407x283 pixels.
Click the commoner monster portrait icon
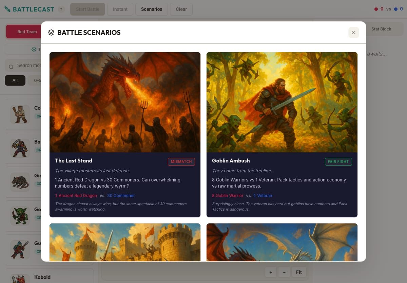[x=20, y=114]
